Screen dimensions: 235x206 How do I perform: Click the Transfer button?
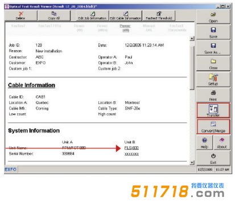tap(213, 110)
